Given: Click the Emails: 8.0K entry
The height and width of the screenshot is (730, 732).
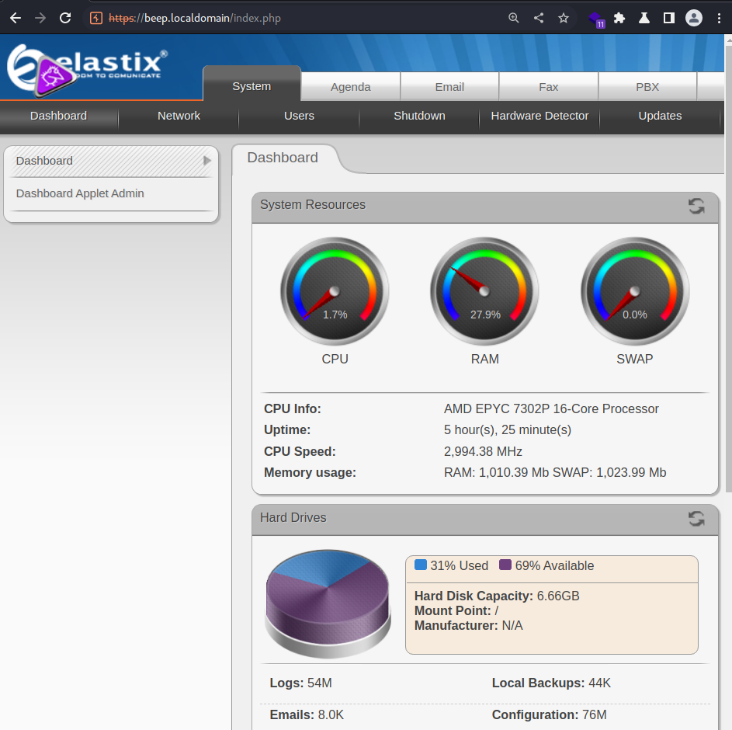Looking at the screenshot, I should (307, 714).
